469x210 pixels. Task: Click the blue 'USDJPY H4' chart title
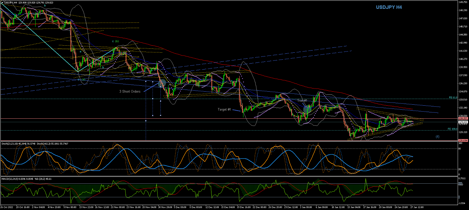click(388, 7)
